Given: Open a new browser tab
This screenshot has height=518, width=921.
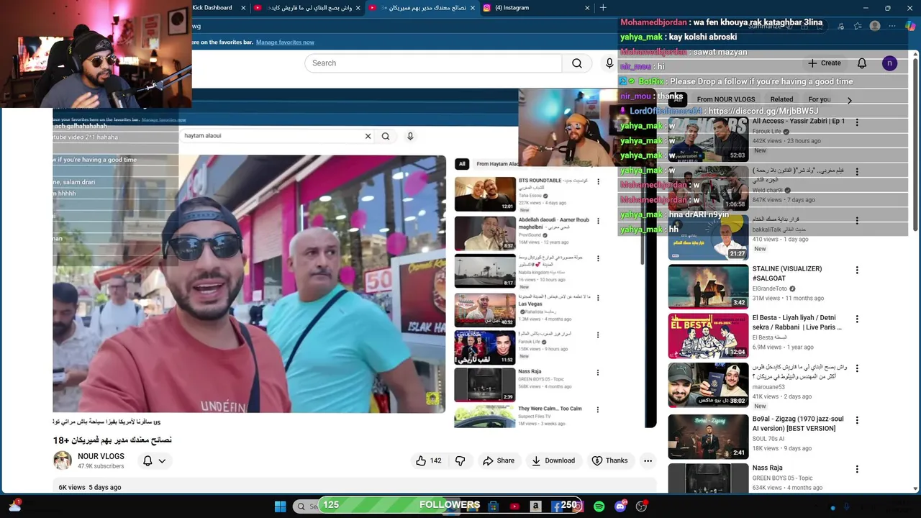Looking at the screenshot, I should point(603,8).
